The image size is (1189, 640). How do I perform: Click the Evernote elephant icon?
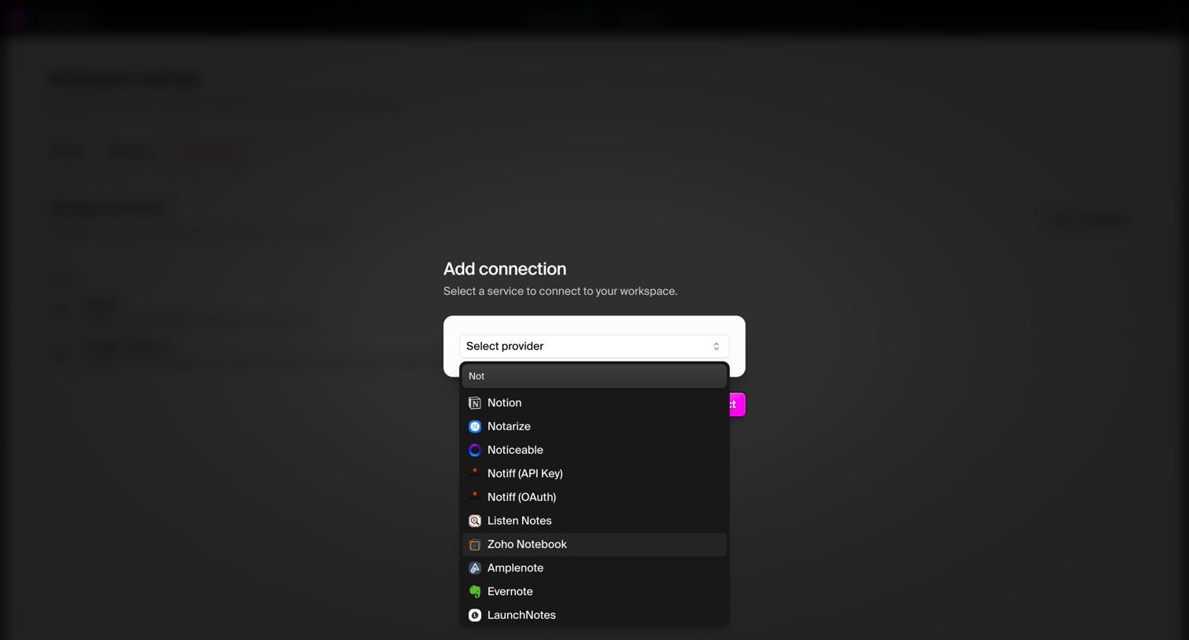click(x=475, y=592)
